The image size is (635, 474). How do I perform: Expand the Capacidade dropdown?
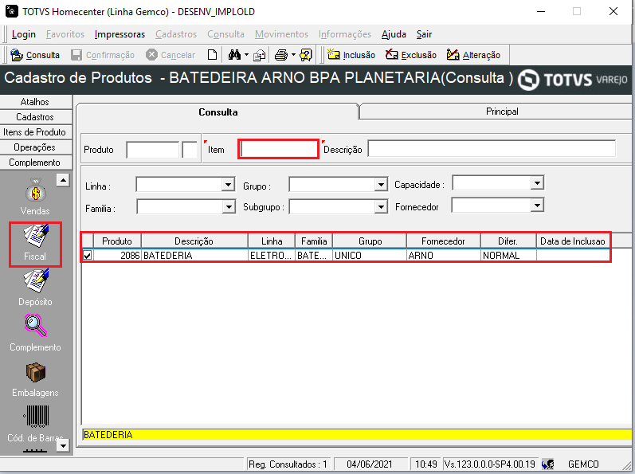coord(537,183)
